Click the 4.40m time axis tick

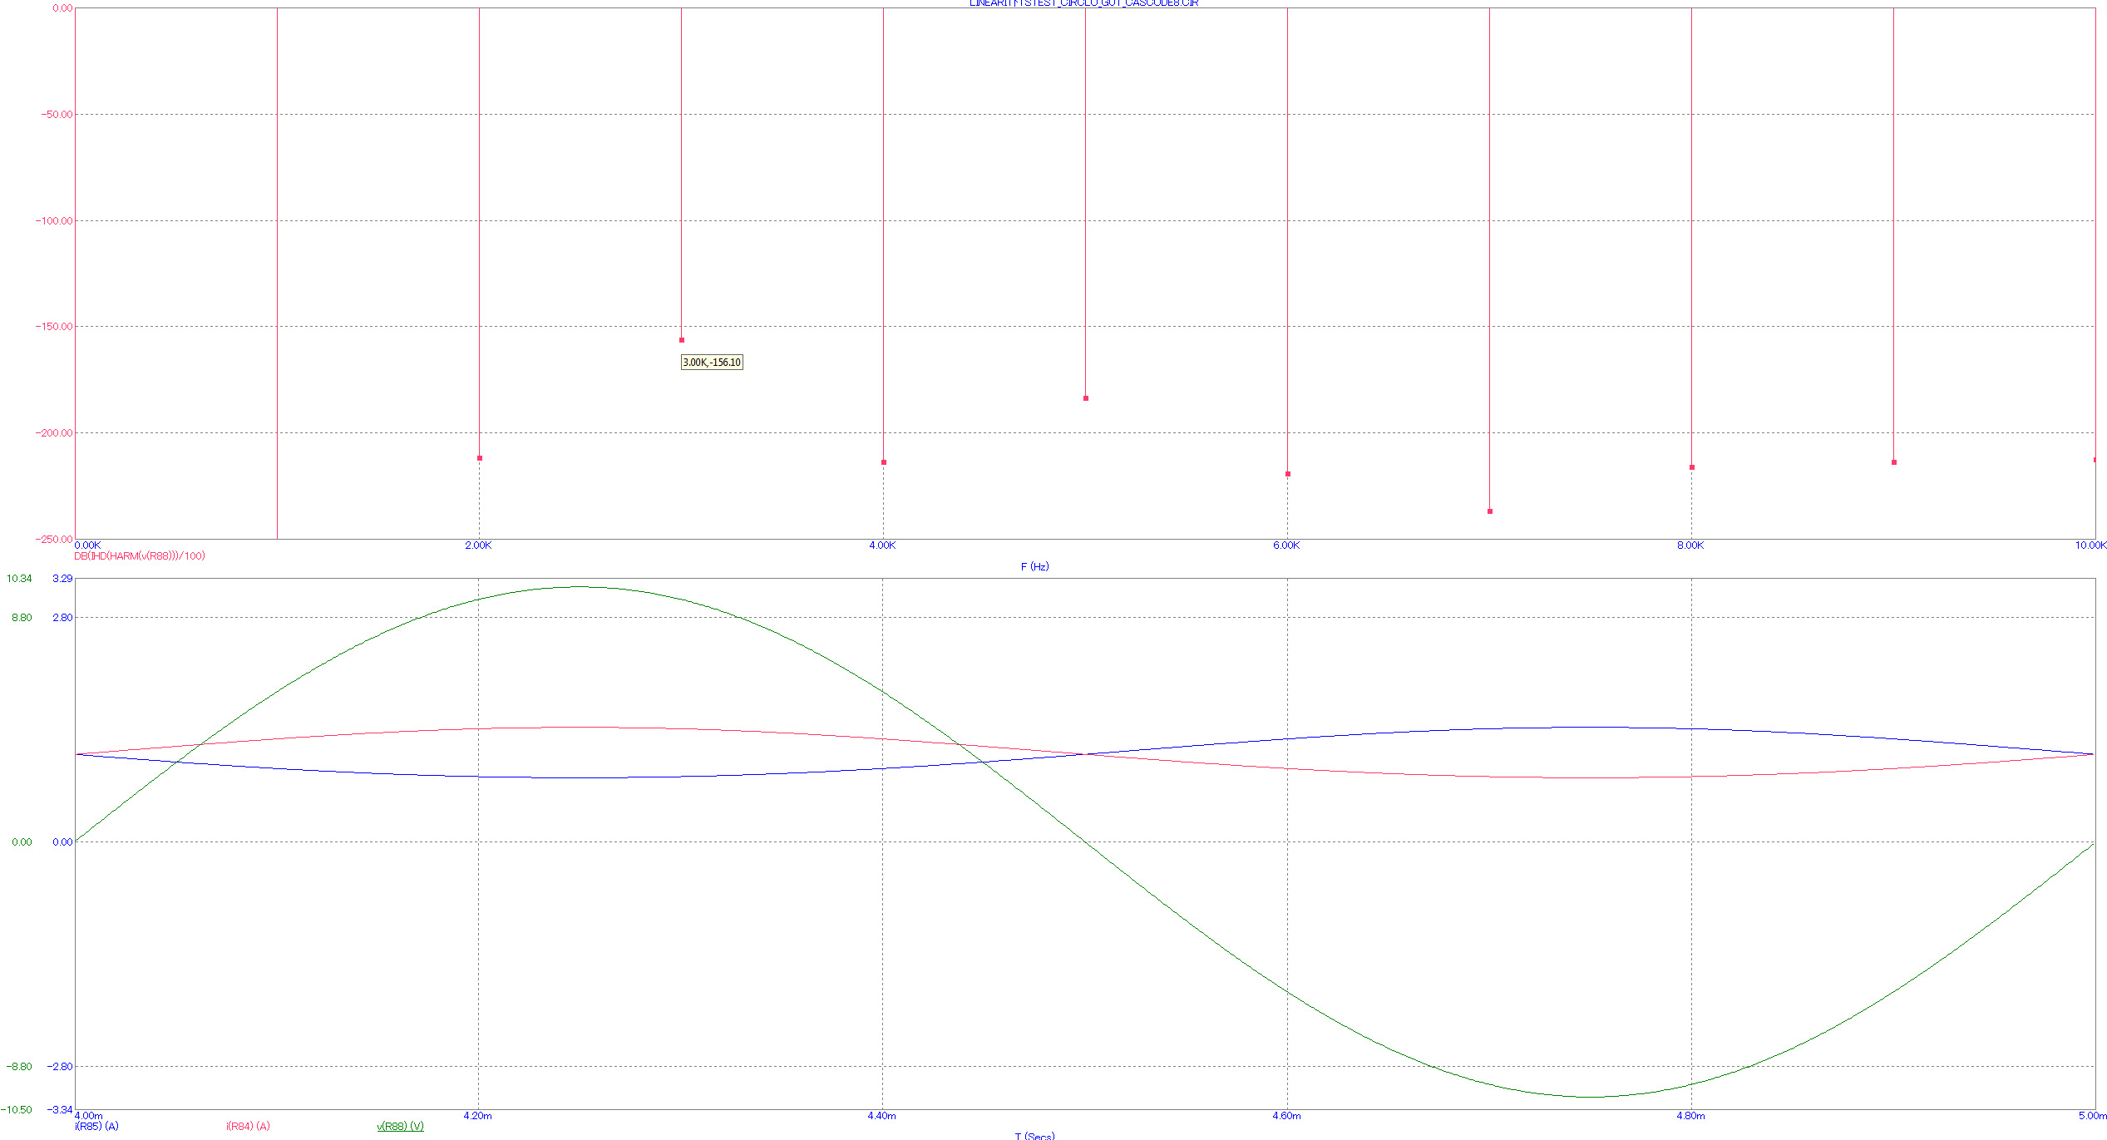tap(882, 1116)
